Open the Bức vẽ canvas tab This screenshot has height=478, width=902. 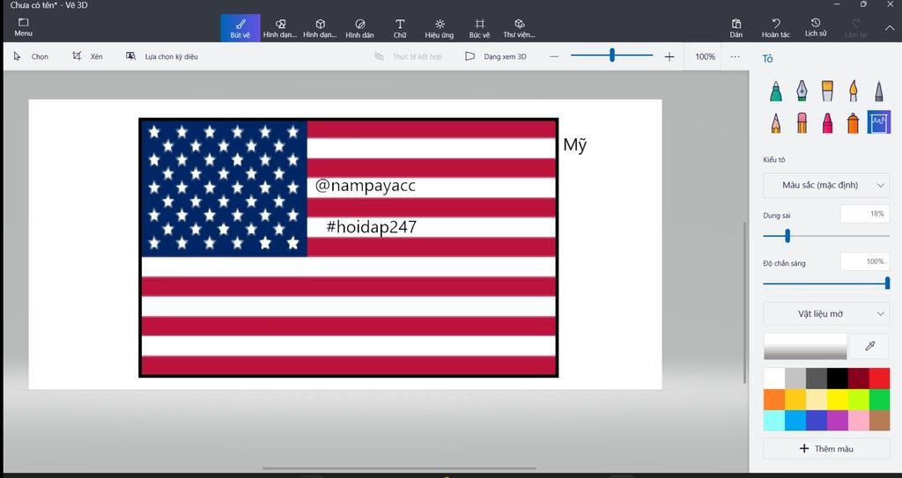coord(479,27)
